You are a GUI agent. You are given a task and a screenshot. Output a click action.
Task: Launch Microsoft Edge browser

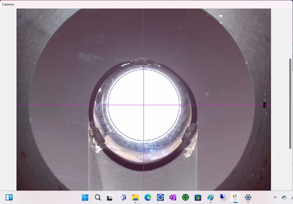148,197
